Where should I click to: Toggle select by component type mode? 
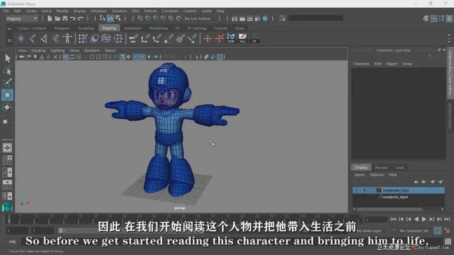coord(118,19)
